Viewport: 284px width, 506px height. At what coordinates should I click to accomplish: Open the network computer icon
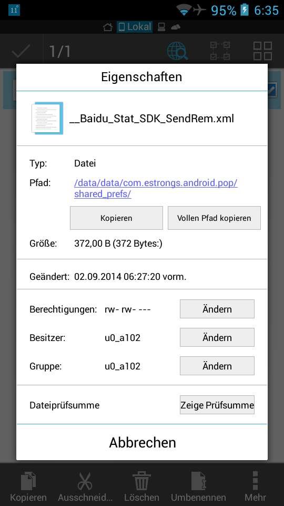coord(161,27)
